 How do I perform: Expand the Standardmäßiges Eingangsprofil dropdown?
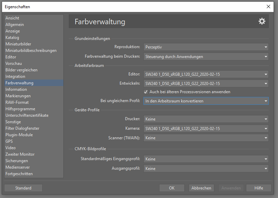pos(206,159)
